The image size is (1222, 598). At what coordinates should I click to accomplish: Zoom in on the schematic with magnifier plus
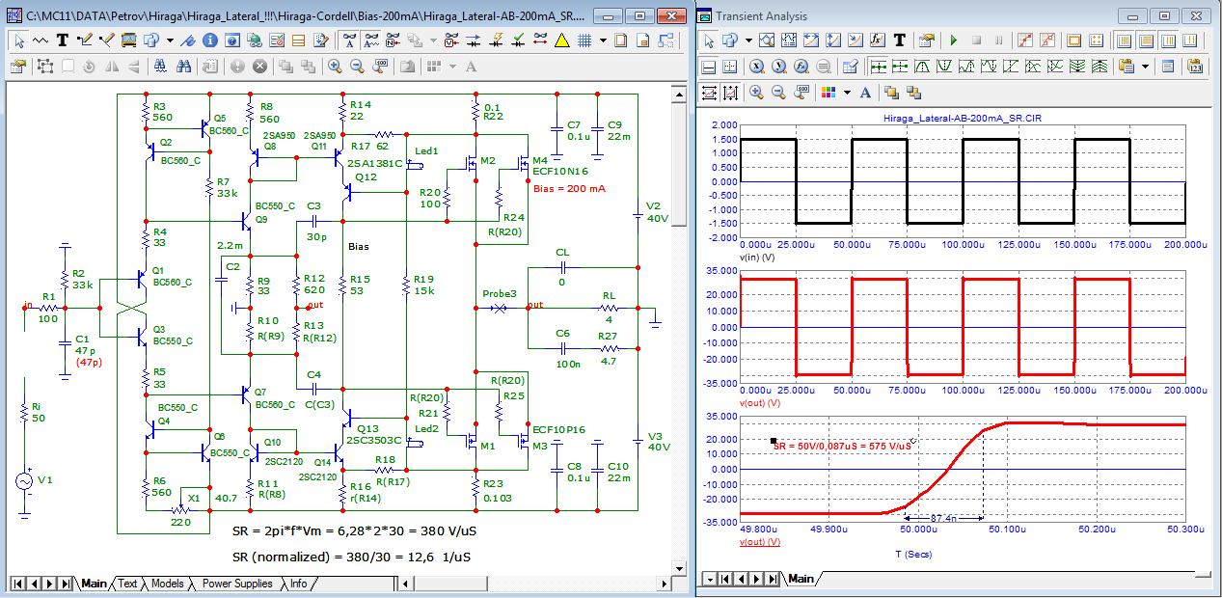[335, 67]
